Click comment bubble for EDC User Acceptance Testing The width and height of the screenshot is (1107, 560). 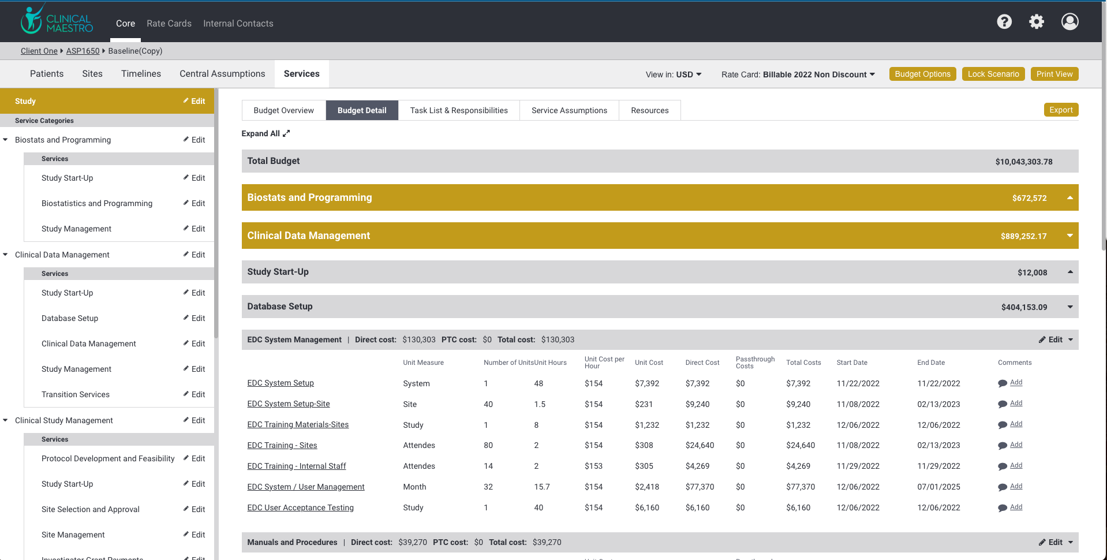[1002, 508]
